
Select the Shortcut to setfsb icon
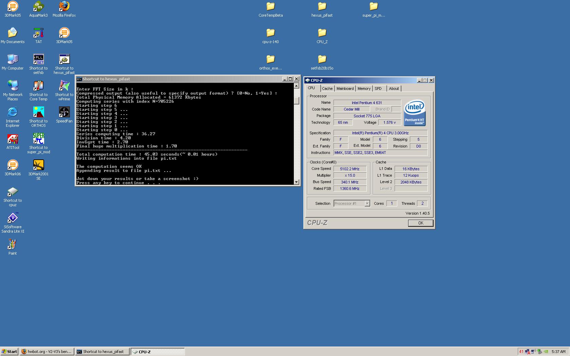click(x=38, y=64)
